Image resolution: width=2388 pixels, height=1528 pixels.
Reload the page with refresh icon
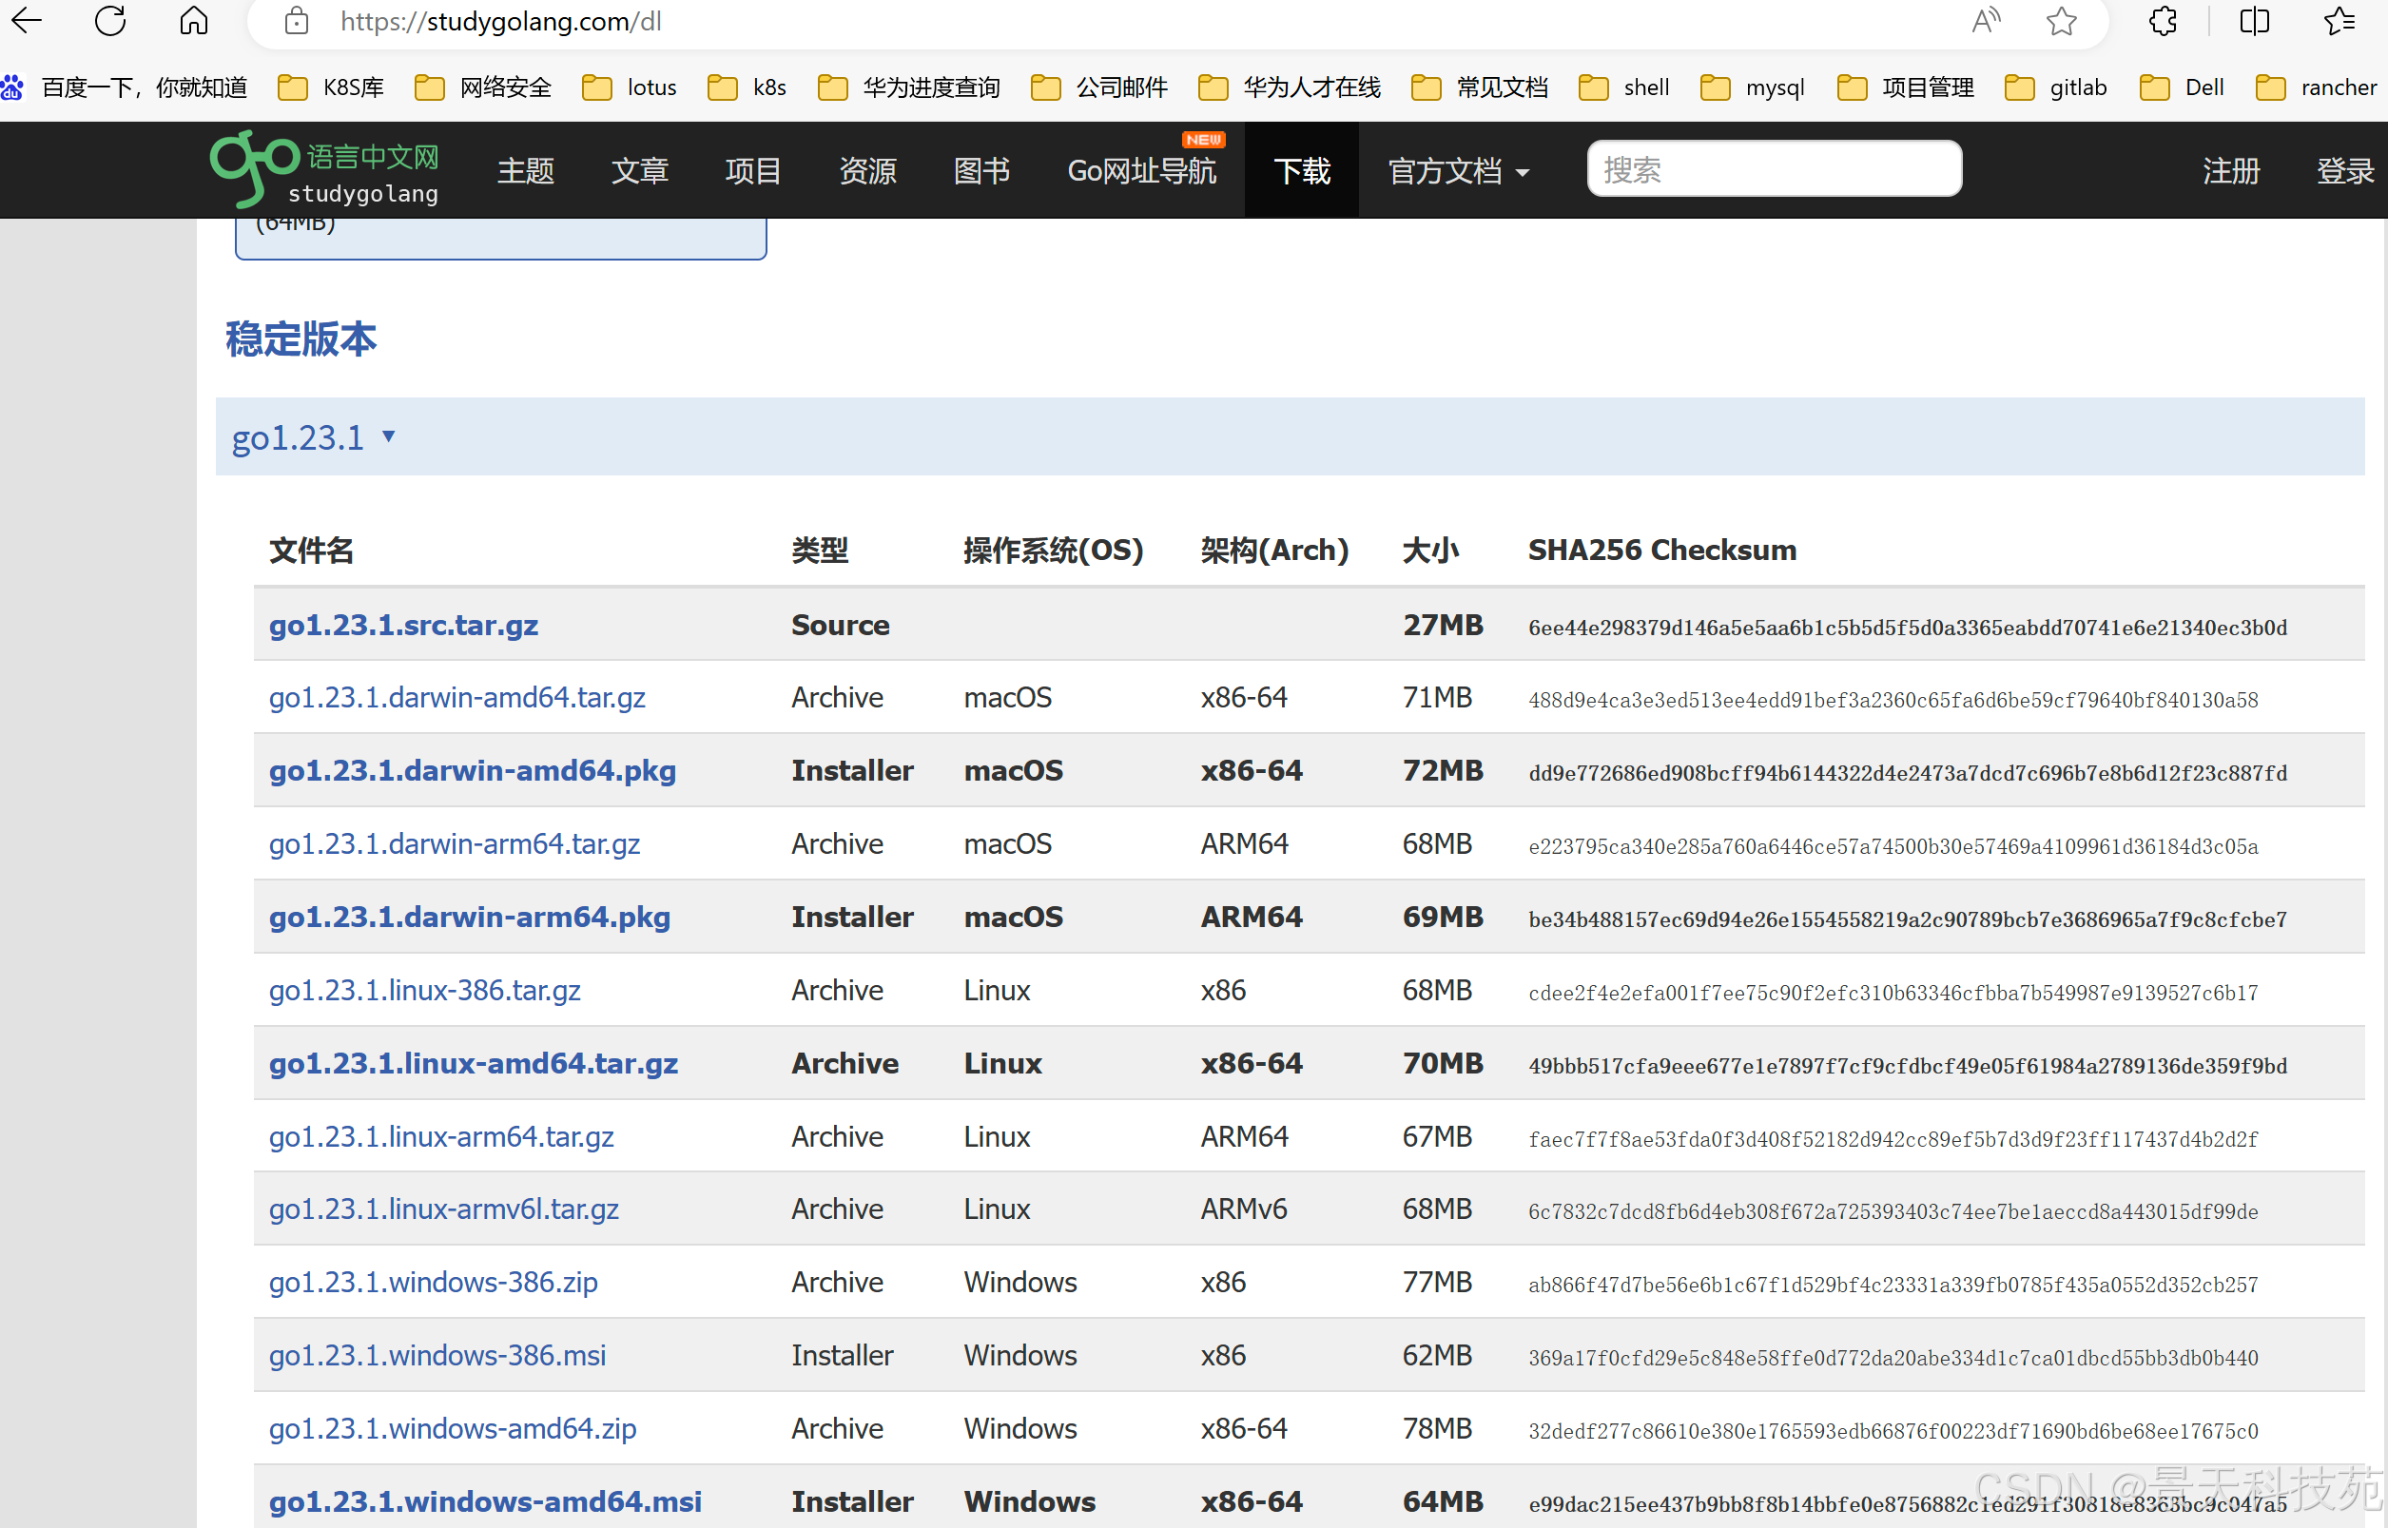click(110, 21)
